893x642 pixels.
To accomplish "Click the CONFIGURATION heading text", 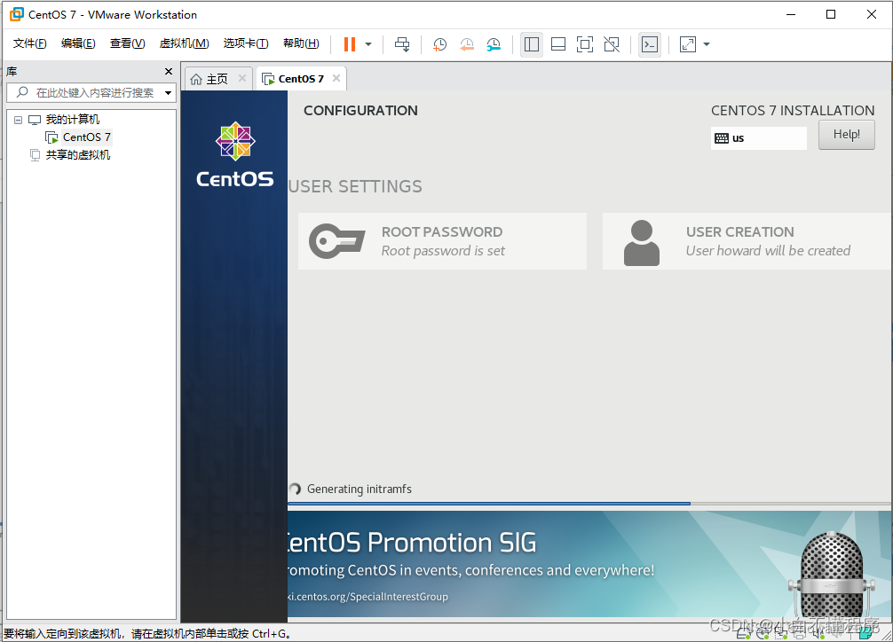I will pos(360,111).
